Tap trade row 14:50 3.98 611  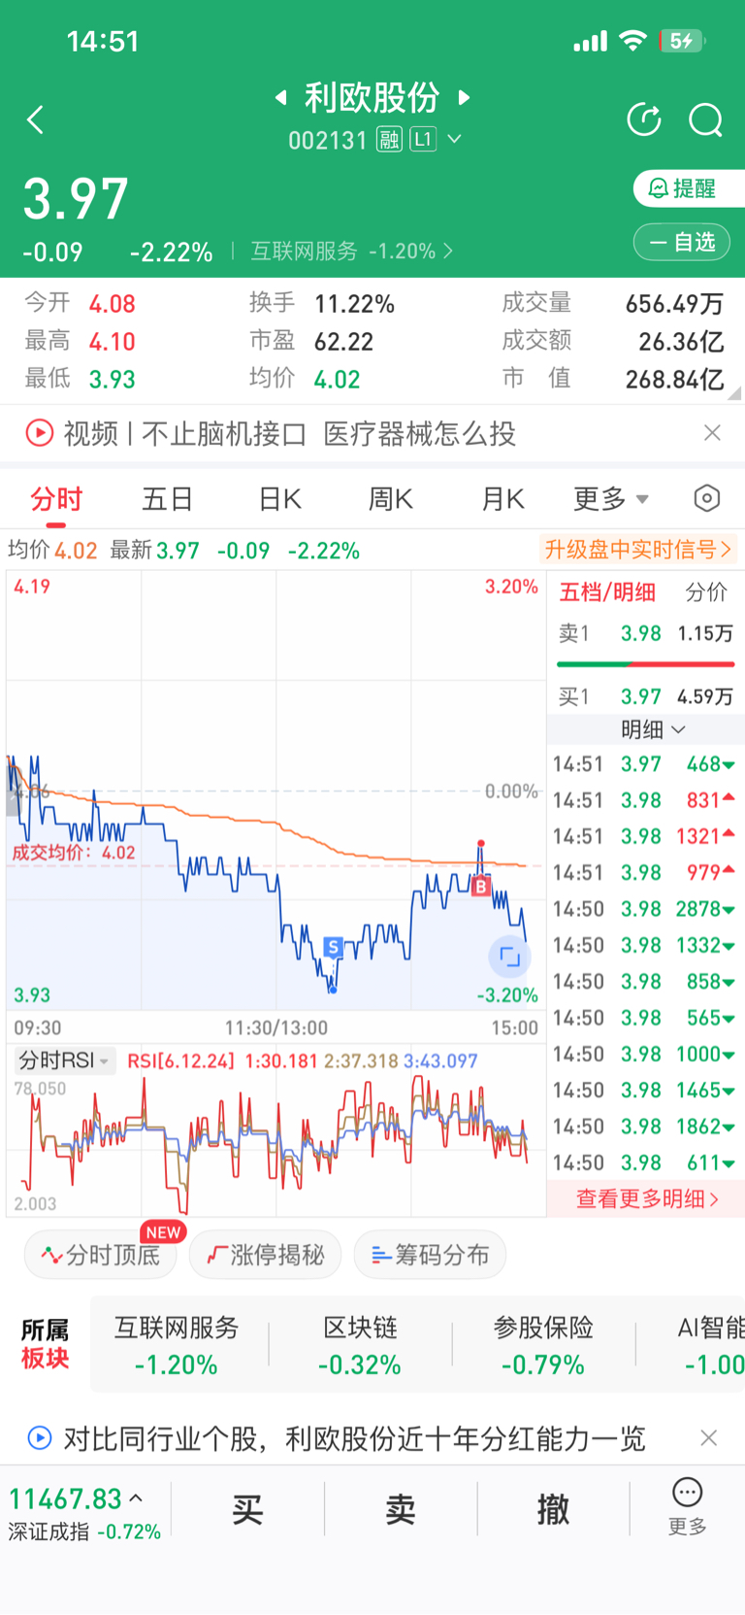click(x=645, y=1162)
